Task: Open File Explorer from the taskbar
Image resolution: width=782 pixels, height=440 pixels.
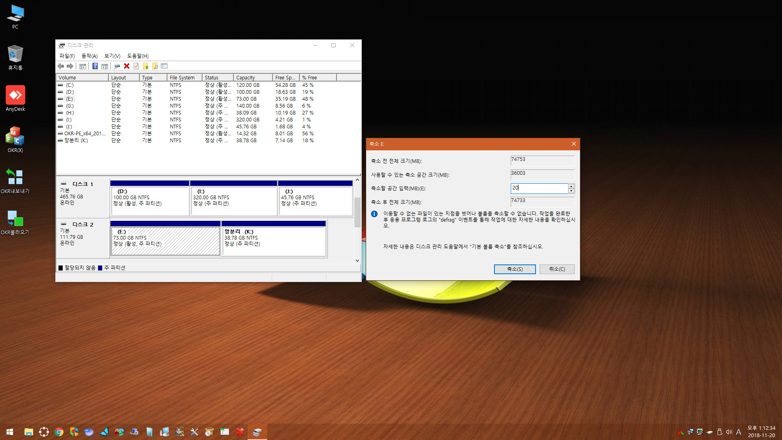Action: pos(29,432)
